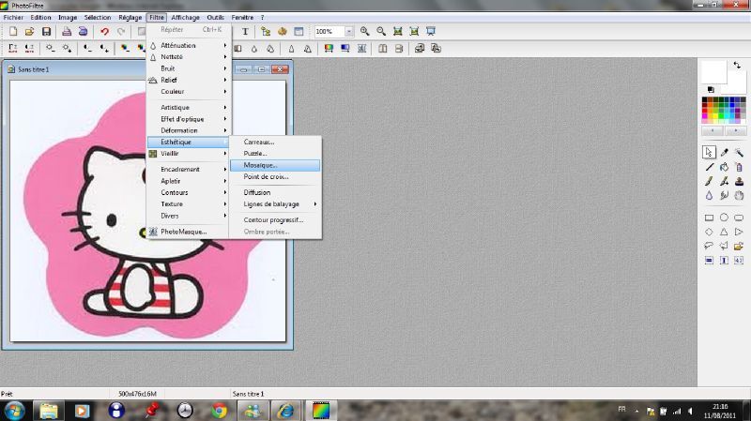Image resolution: width=751 pixels, height=421 pixels.
Task: Click the Full screen monitor icon
Action: [431, 32]
